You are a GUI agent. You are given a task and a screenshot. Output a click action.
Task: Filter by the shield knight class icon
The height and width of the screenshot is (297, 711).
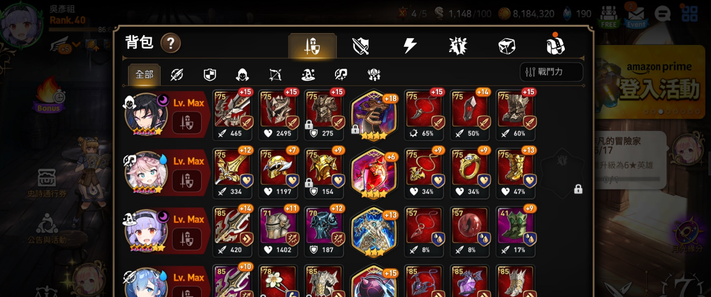click(x=209, y=75)
